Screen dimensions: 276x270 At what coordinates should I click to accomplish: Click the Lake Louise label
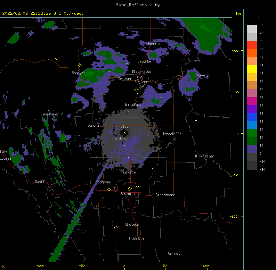(x=6, y=155)
